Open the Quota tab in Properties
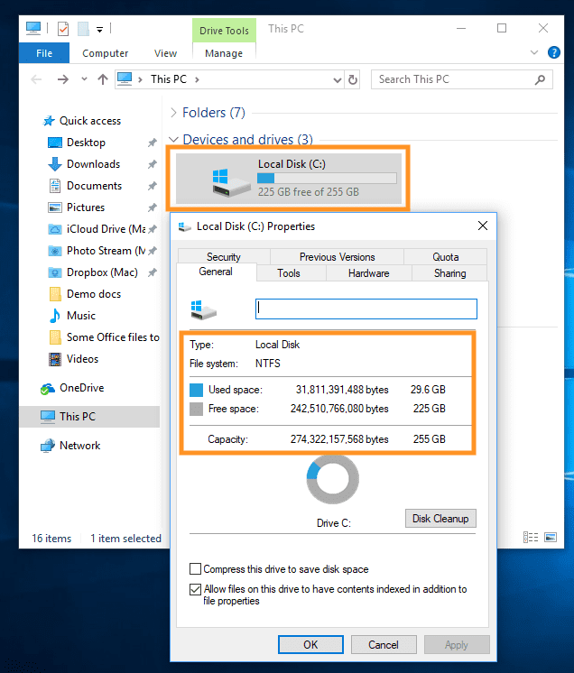574x673 pixels. point(445,257)
